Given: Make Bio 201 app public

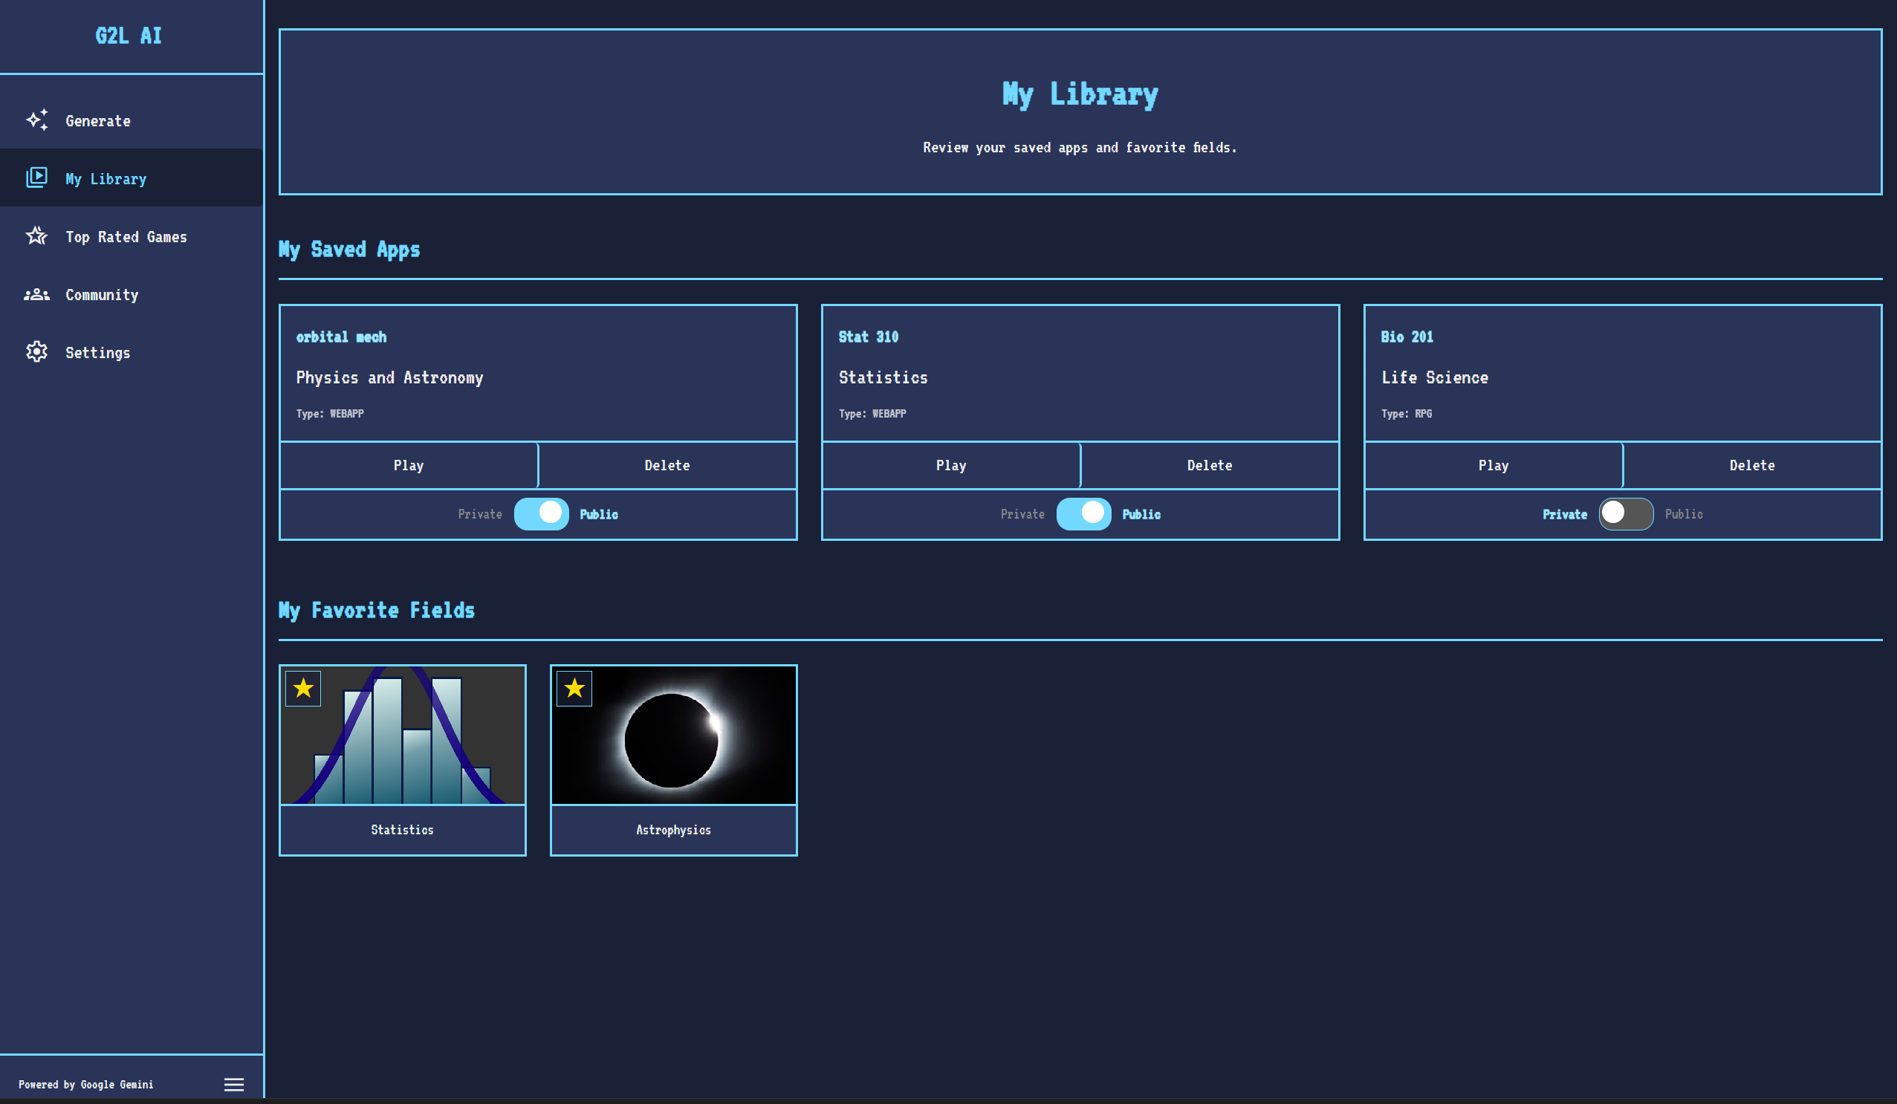Looking at the screenshot, I should pyautogui.click(x=1626, y=514).
